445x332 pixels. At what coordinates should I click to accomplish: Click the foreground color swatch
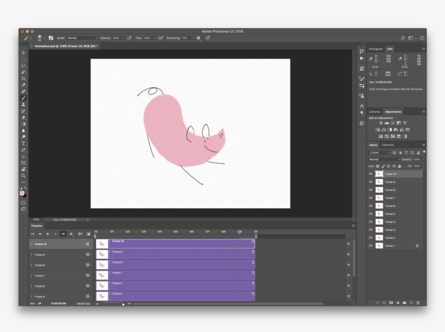21,193
